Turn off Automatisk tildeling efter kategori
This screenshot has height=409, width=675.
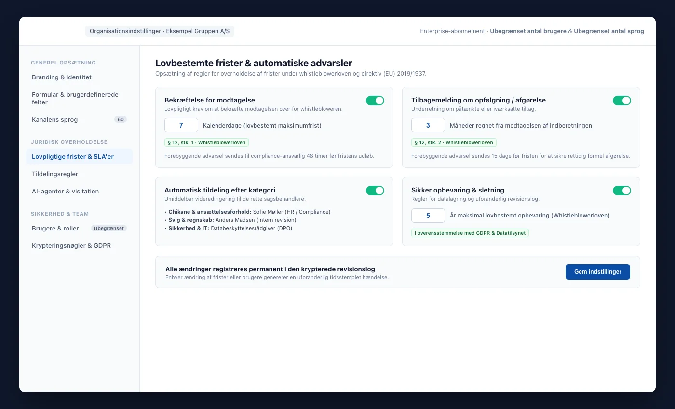pyautogui.click(x=375, y=191)
